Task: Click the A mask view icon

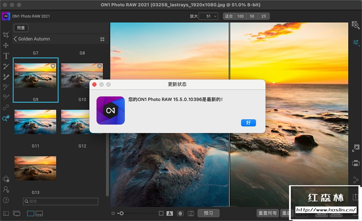Action: pos(169,213)
